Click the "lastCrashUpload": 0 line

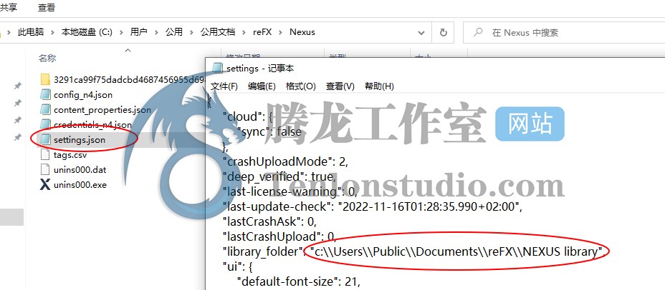point(279,236)
